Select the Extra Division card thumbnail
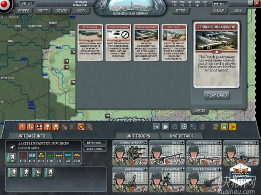Image resolution: width=261 pixels, height=195 pixels. click(x=90, y=43)
